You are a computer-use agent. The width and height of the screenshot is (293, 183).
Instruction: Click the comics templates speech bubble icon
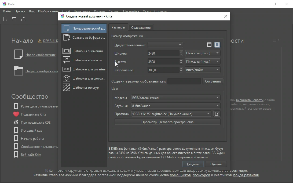pyautogui.click(x=67, y=60)
